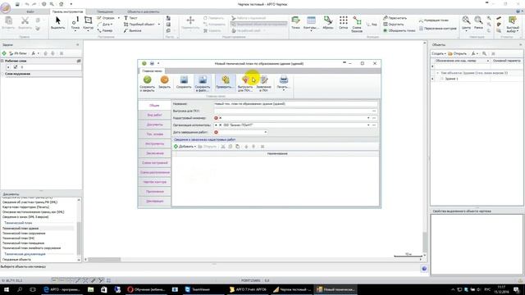
Task: Select the 'Выноска' callout tool
Action: pyautogui.click(x=133, y=30)
